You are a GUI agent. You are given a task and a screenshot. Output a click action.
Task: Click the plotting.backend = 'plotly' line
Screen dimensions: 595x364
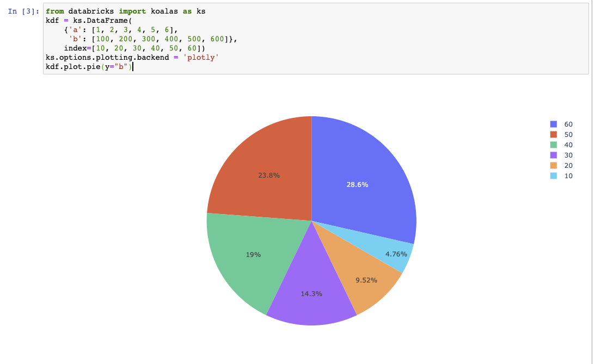tap(132, 58)
